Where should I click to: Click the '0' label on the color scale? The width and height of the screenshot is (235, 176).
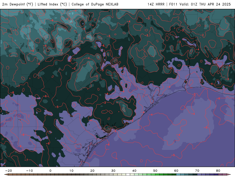(x=50, y=171)
